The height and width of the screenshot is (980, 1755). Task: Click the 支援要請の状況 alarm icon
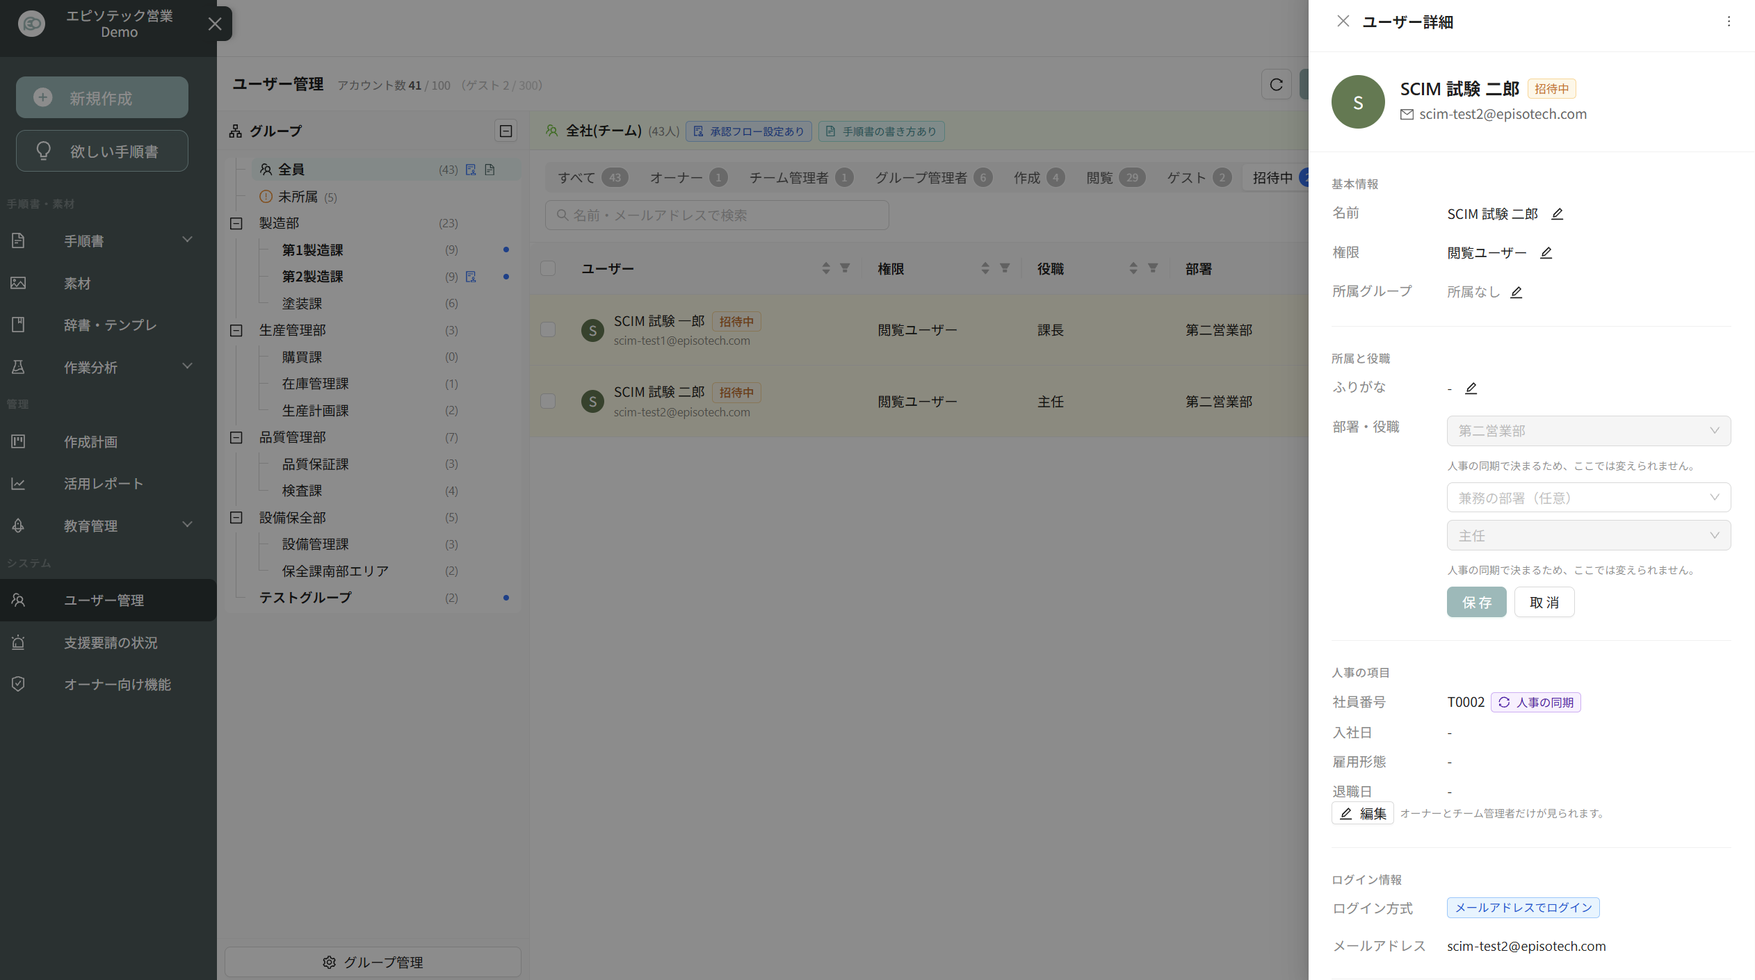point(19,642)
